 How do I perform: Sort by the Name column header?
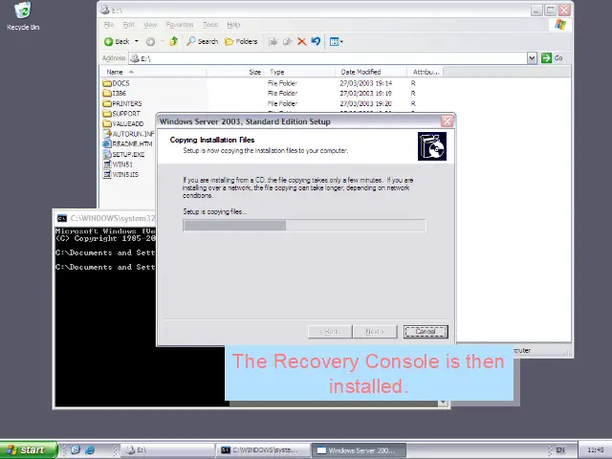153,72
